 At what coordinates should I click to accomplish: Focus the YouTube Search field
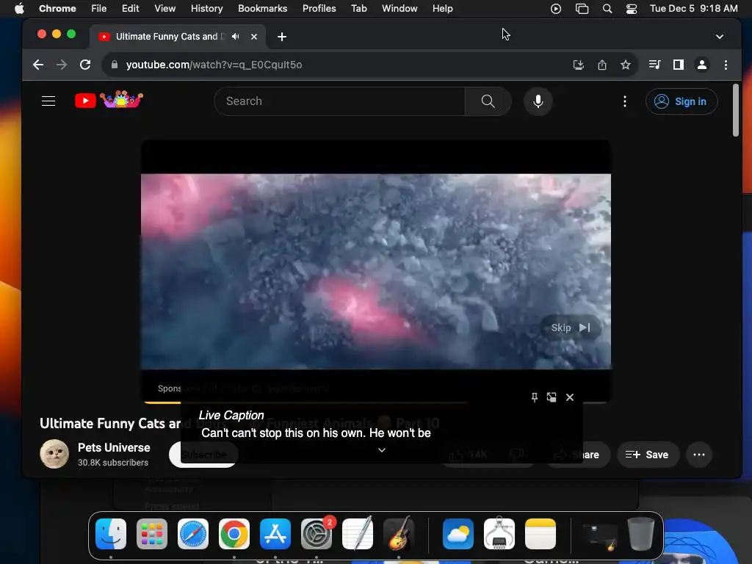339,101
